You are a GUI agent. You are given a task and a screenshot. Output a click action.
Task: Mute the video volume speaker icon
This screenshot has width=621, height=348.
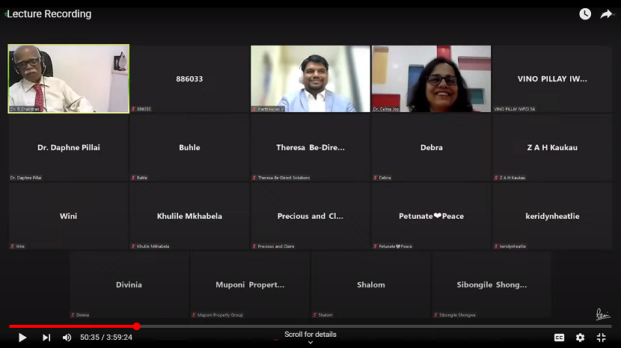click(x=67, y=338)
